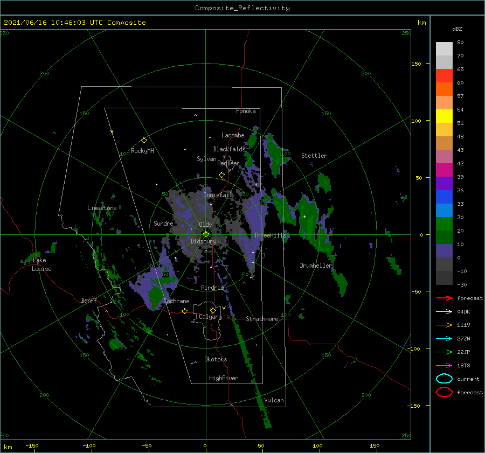Click the Olds label
Viewport: 485px width, 453px height.
pyautogui.click(x=205, y=225)
